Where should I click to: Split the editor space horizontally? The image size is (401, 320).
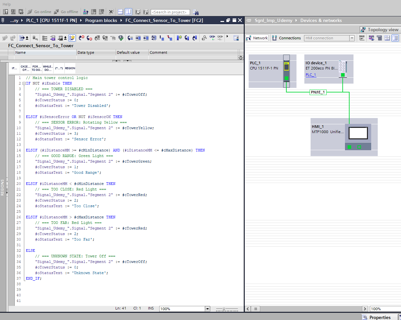[121, 12]
